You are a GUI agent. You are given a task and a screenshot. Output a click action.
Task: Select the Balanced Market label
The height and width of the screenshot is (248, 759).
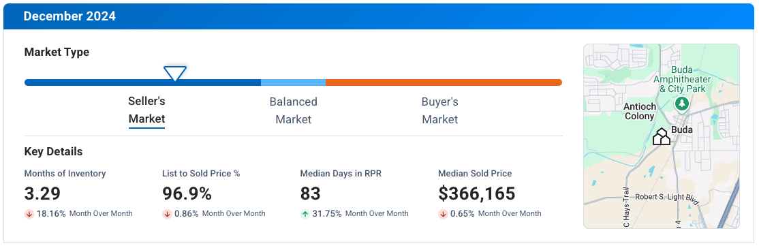(x=294, y=110)
